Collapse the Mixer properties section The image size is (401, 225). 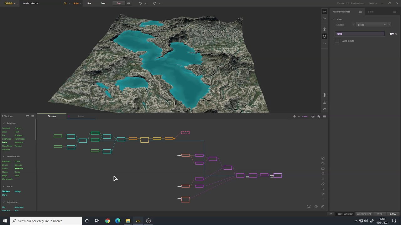click(333, 19)
